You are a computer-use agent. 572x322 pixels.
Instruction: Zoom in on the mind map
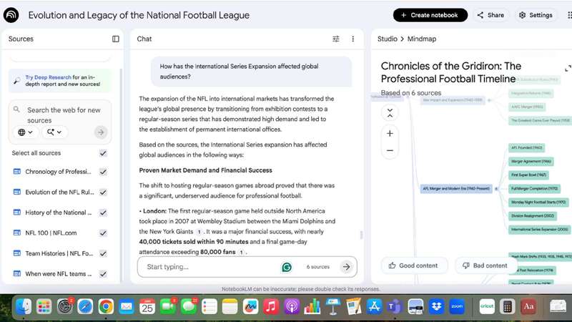(x=390, y=133)
